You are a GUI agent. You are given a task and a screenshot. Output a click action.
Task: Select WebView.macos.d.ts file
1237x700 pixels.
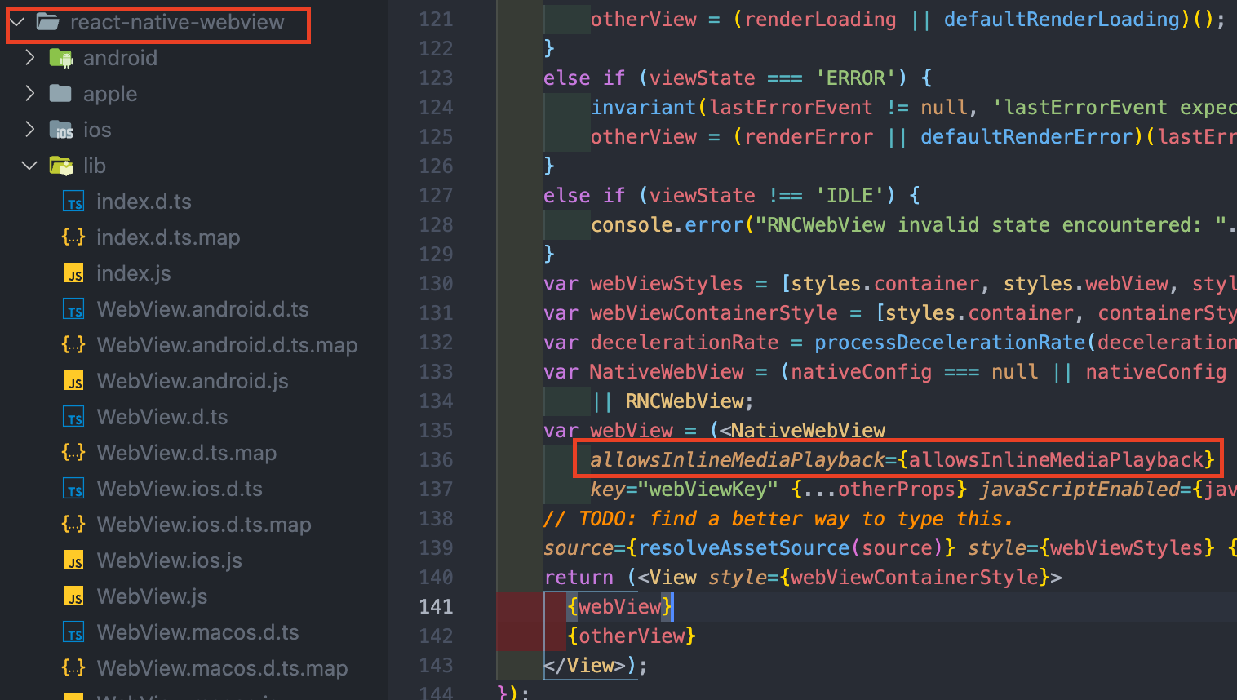tap(197, 632)
